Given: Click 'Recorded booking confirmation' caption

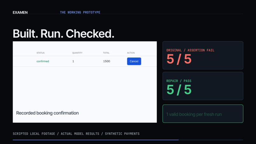Looking at the screenshot, I should [47, 113].
